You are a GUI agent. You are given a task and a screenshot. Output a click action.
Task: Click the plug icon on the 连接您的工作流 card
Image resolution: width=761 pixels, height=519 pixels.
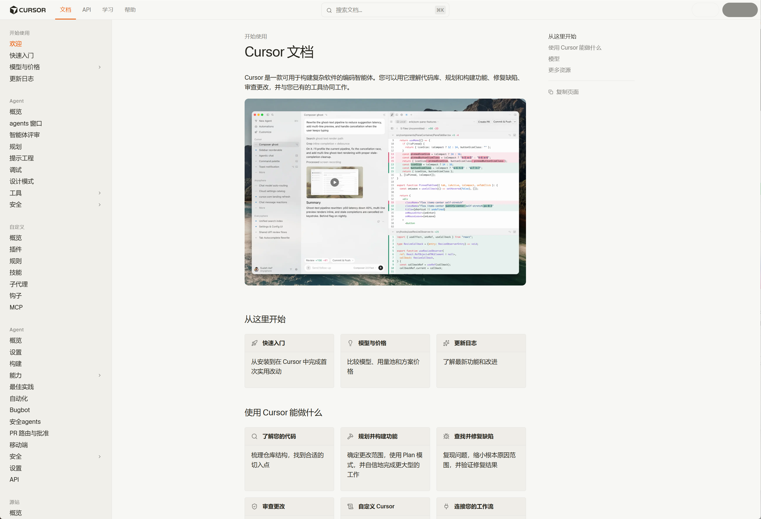point(446,506)
